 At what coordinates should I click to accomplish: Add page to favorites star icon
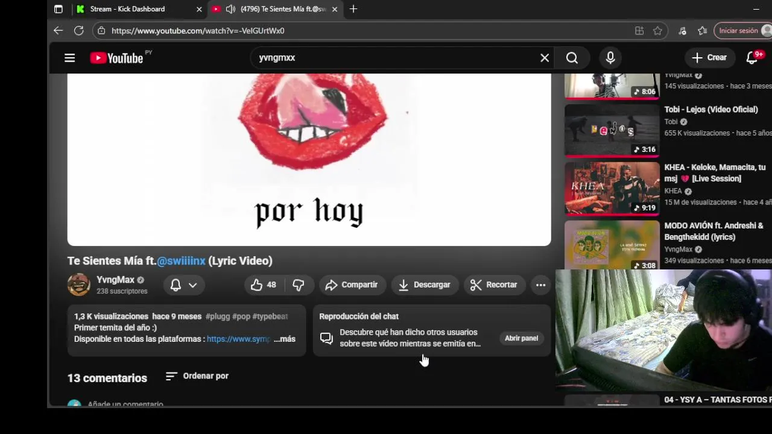point(657,31)
